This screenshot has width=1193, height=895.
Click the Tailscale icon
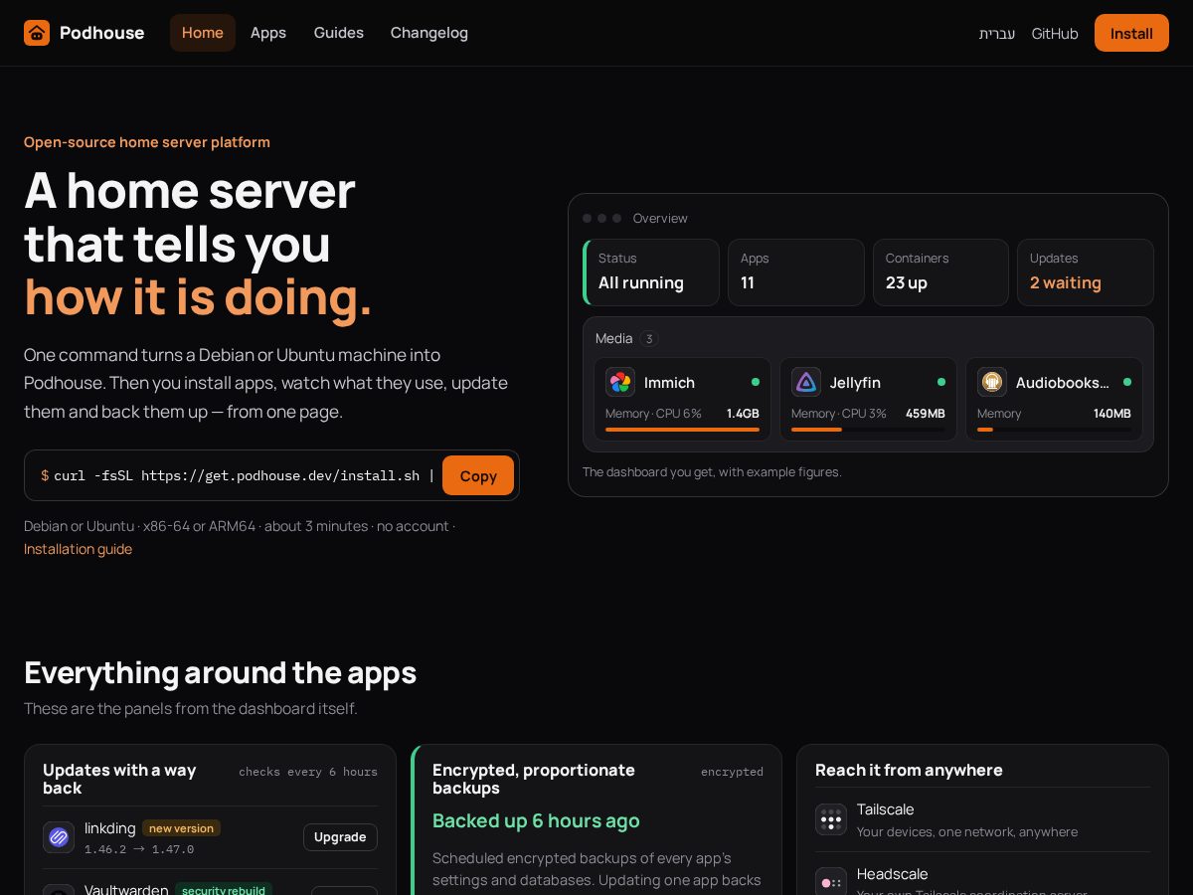tap(831, 819)
